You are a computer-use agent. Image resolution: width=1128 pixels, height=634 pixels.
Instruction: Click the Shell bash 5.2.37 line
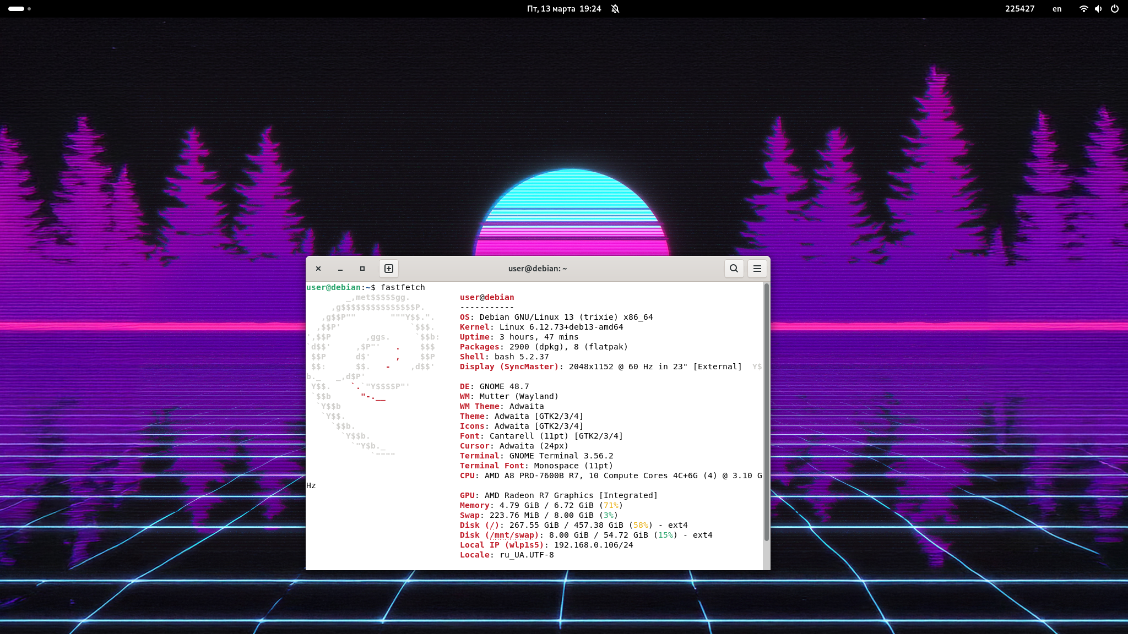pos(504,357)
